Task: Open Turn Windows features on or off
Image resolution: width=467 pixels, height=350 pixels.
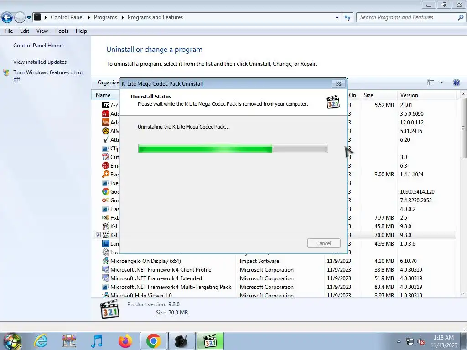Action: pos(48,76)
